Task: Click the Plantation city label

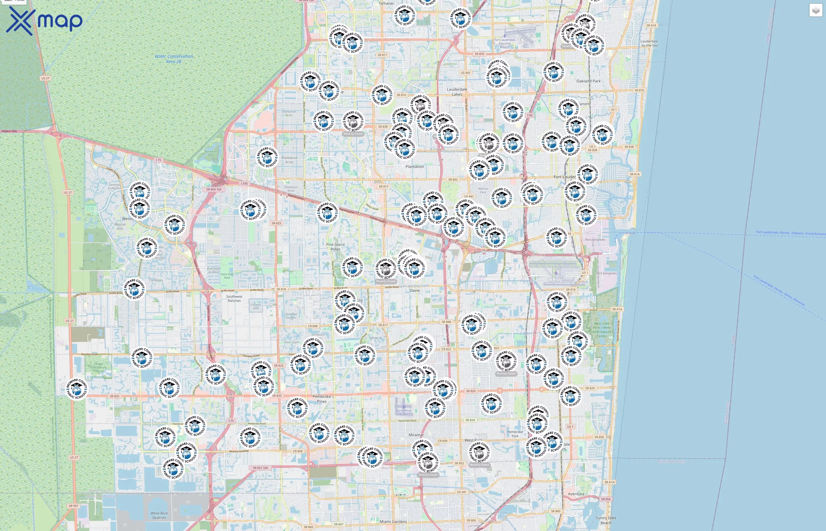Action: [415, 167]
